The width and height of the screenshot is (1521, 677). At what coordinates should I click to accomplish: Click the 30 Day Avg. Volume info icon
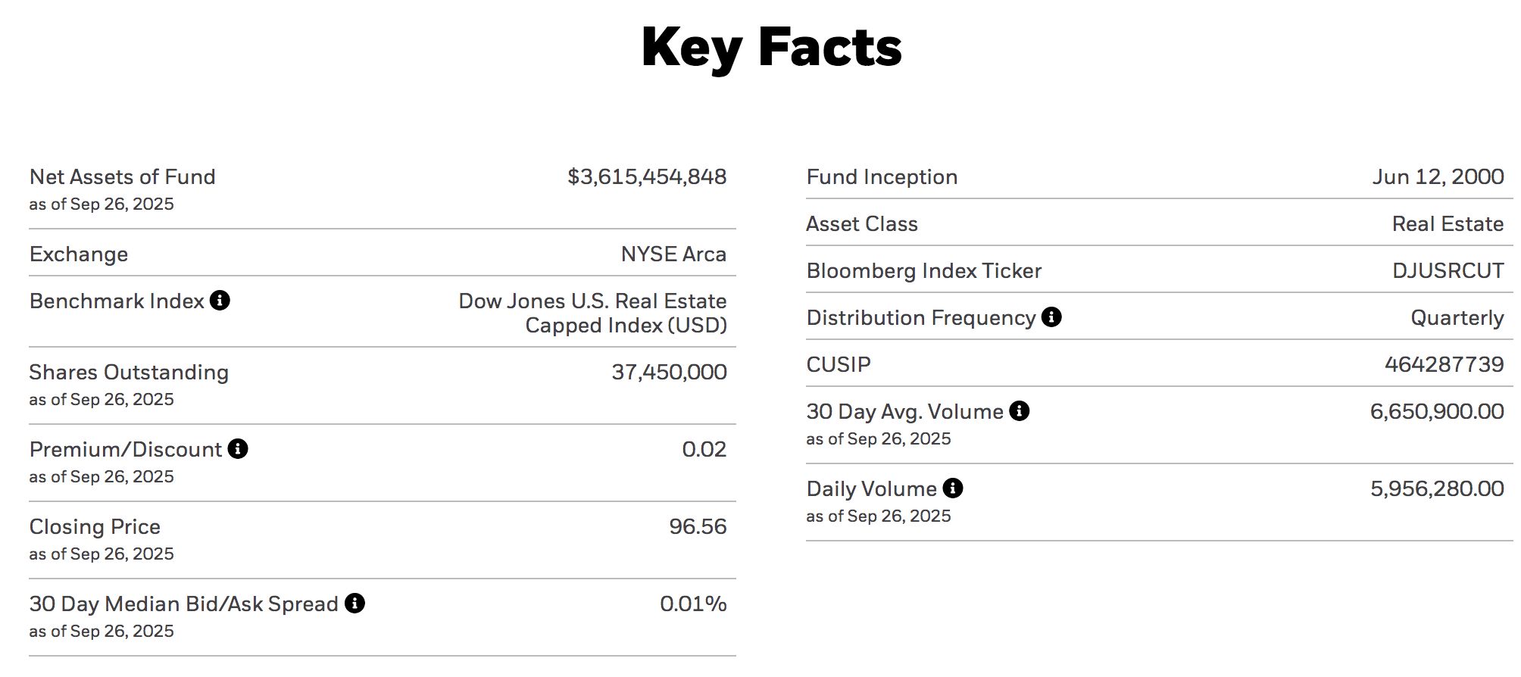1020,411
